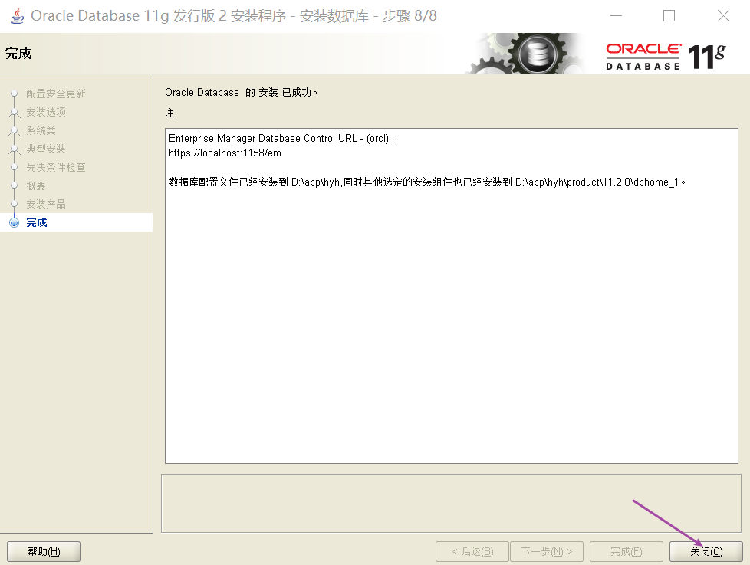Viewport: 750px width, 565px height.
Task: Select 先决条件检查 step in sidebar
Action: [x=55, y=167]
